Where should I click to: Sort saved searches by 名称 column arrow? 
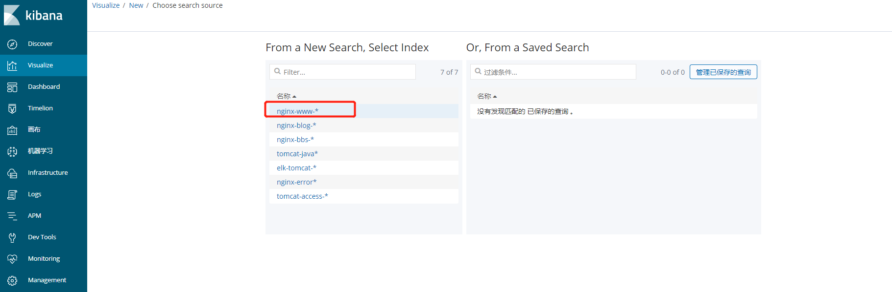pos(495,97)
